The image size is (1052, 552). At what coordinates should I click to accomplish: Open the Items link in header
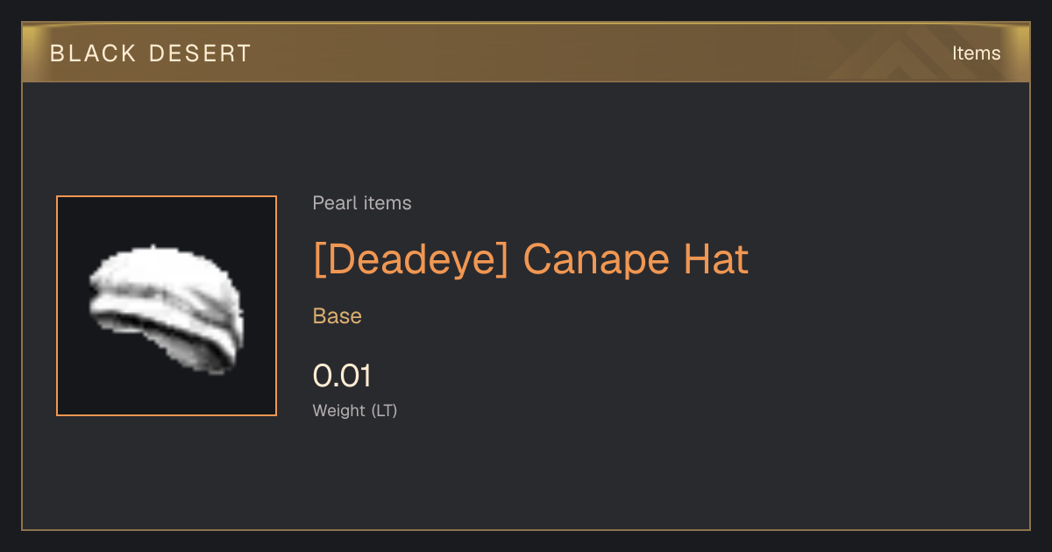click(976, 53)
